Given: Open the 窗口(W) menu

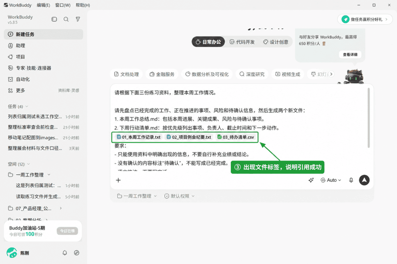Looking at the screenshot, I should pyautogui.click(x=63, y=5).
